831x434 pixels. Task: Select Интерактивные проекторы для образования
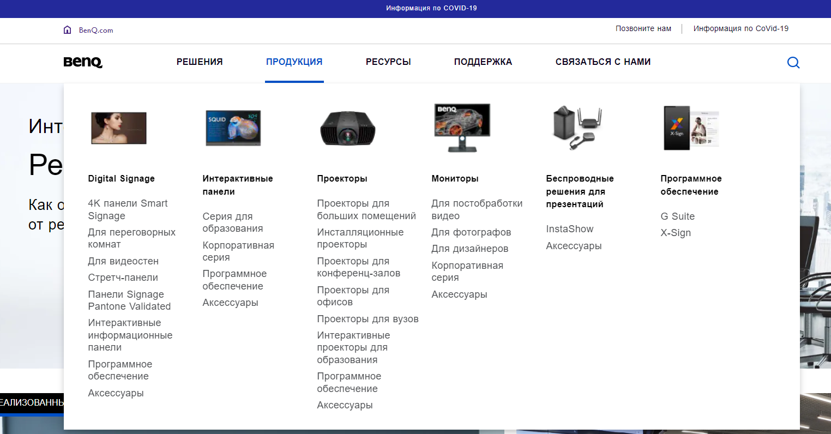point(353,347)
